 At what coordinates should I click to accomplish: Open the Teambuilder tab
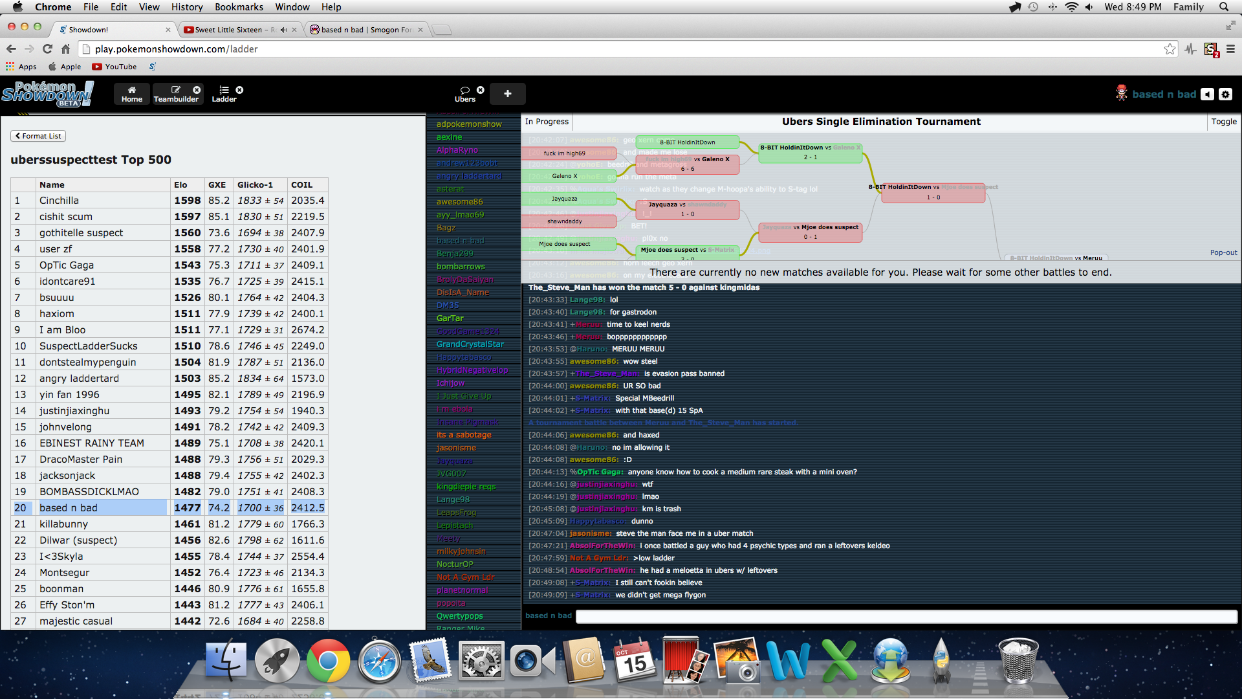click(176, 94)
